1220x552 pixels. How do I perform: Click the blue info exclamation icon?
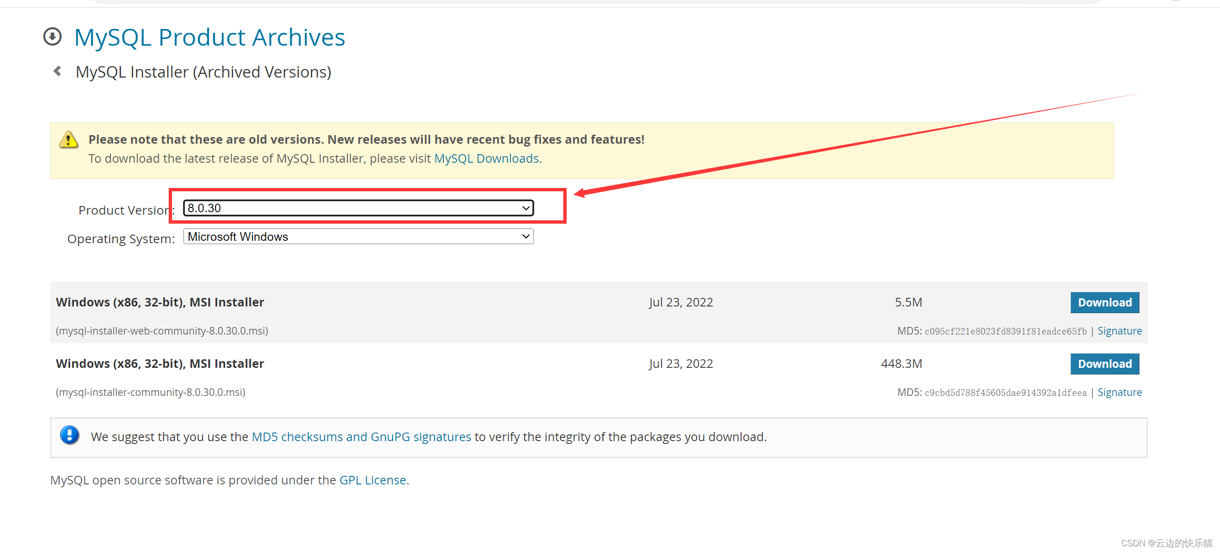click(70, 435)
